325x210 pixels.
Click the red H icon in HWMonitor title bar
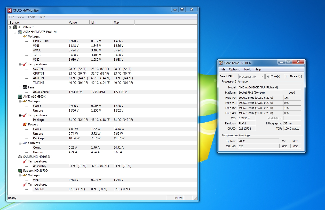coord(10,11)
